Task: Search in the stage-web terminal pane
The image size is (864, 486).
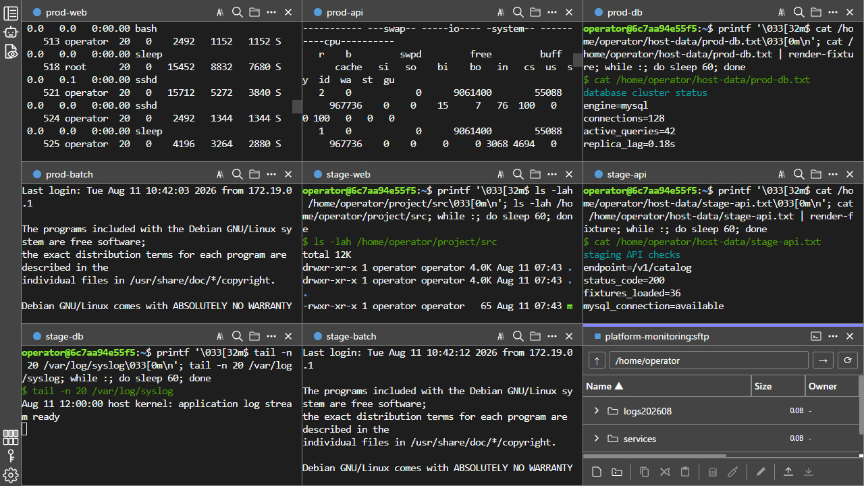Action: tap(518, 174)
